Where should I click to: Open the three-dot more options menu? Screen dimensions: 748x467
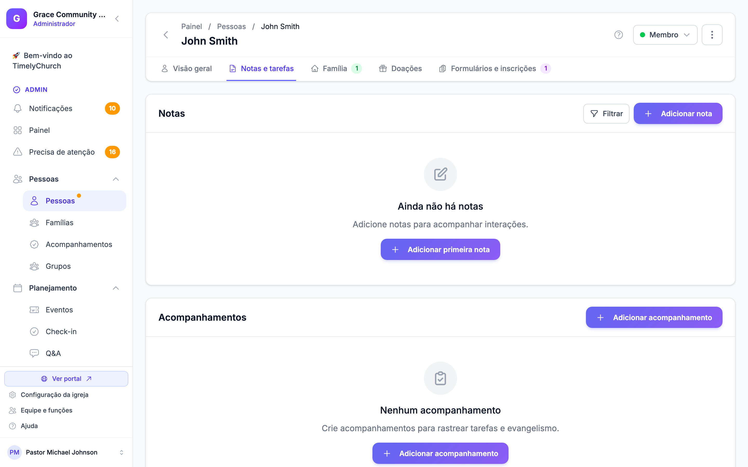point(712,35)
